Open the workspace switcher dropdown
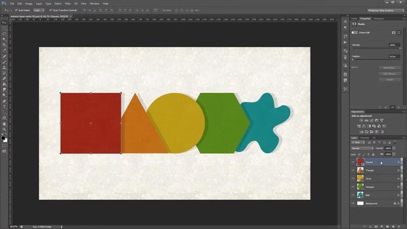The width and height of the screenshot is (407, 229). pyautogui.click(x=386, y=10)
